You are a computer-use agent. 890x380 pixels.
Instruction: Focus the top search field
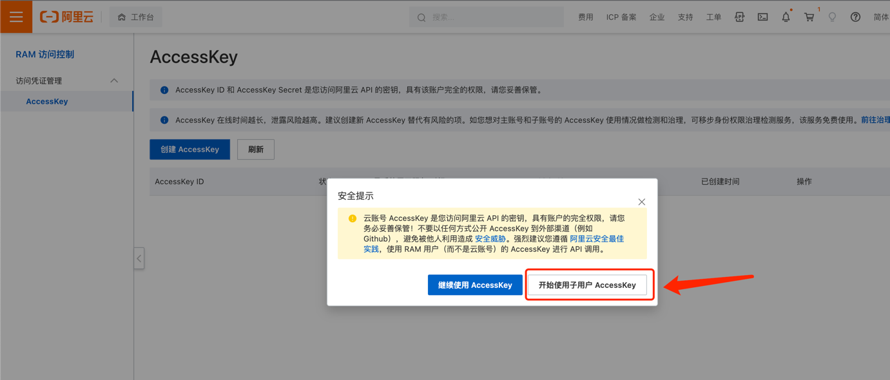(x=486, y=17)
